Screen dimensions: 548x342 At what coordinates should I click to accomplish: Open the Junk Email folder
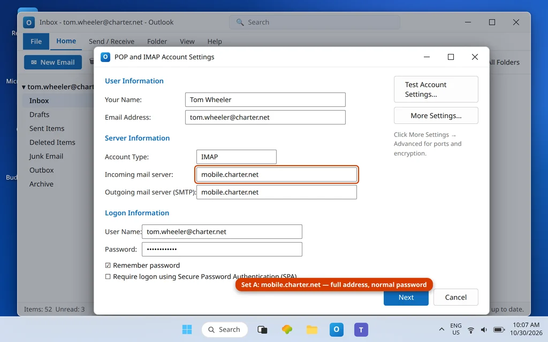pyautogui.click(x=58, y=157)
